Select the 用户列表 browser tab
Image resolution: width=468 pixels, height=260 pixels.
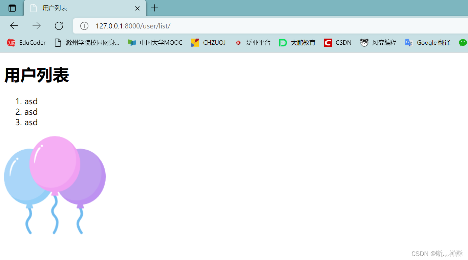[85, 8]
